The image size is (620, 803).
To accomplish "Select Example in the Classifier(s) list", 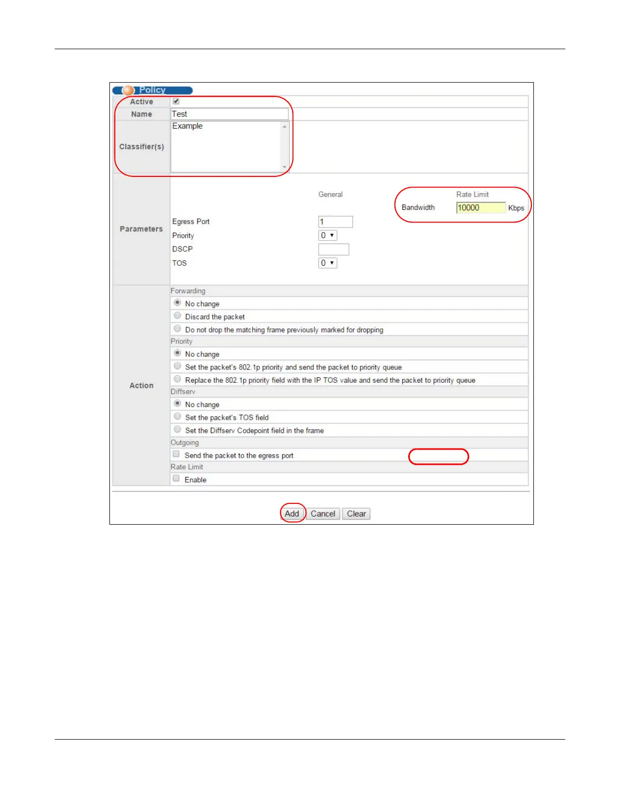I will (187, 126).
